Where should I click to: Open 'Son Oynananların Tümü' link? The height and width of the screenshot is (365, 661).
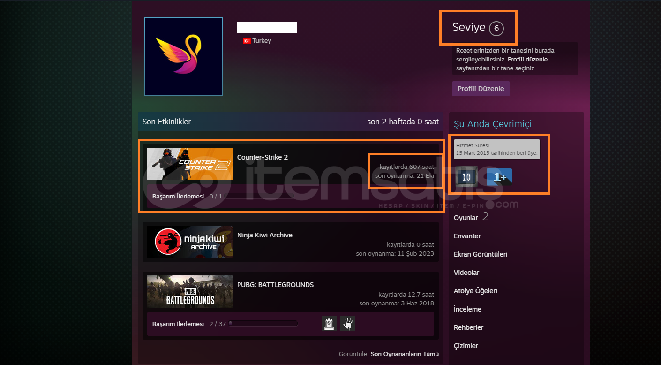point(405,354)
